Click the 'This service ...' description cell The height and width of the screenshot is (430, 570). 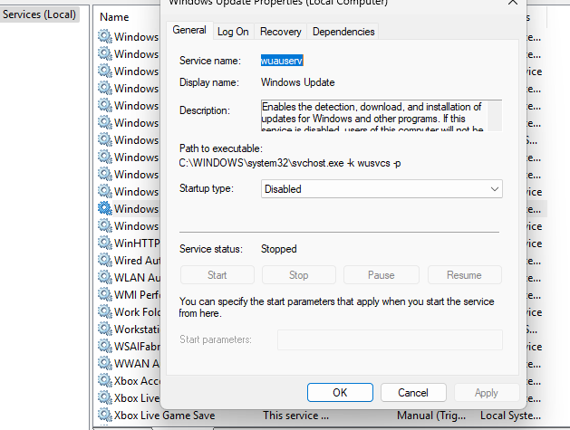coord(296,416)
